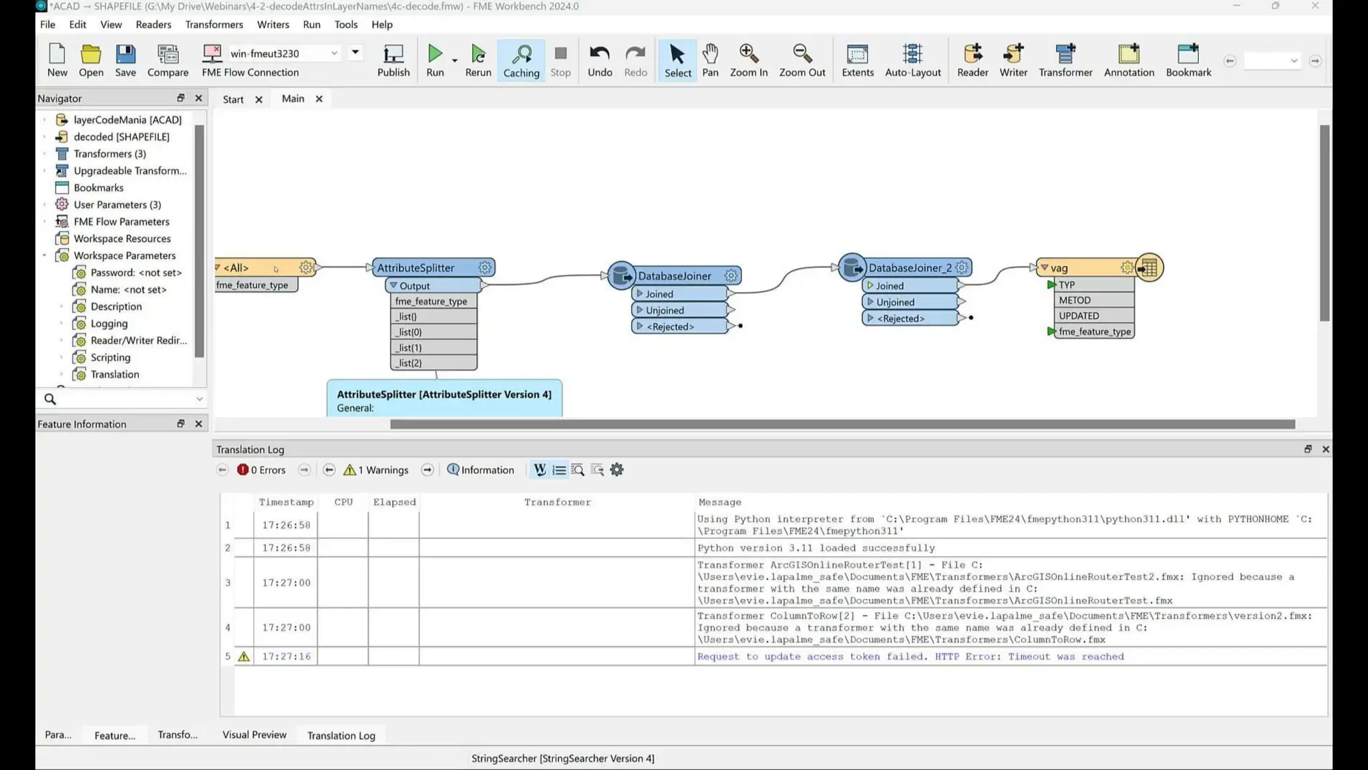Add an Annotation from toolbar

tap(1128, 59)
